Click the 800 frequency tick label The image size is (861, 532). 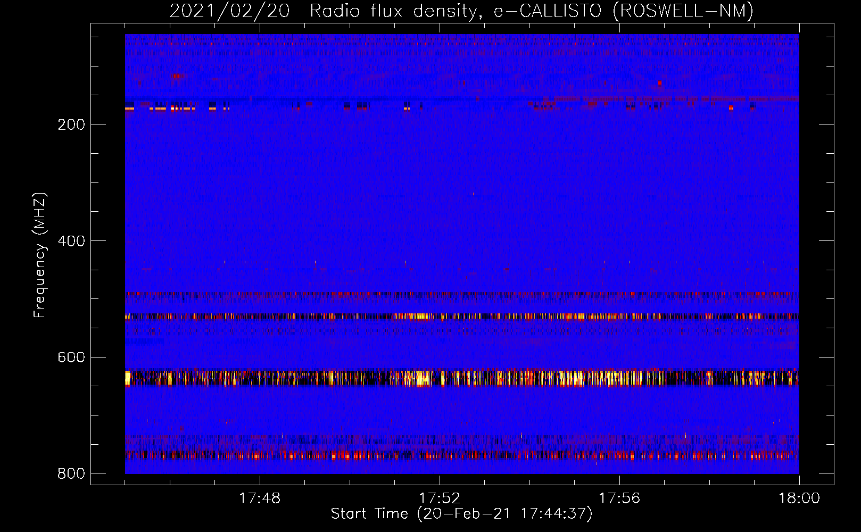(x=71, y=473)
